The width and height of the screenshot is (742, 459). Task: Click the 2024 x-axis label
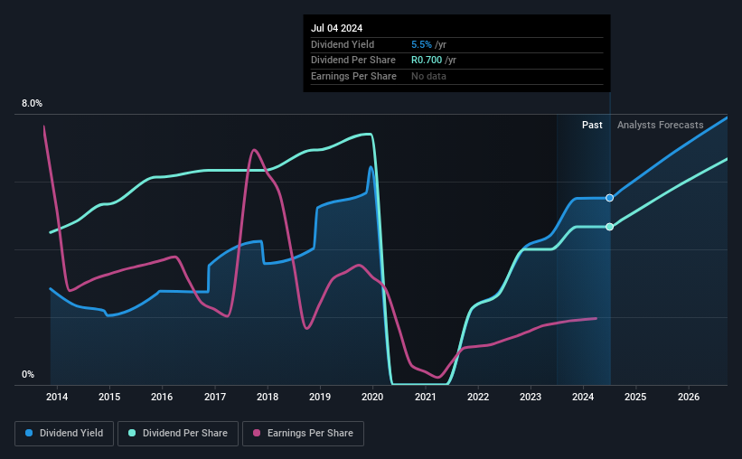click(x=583, y=397)
